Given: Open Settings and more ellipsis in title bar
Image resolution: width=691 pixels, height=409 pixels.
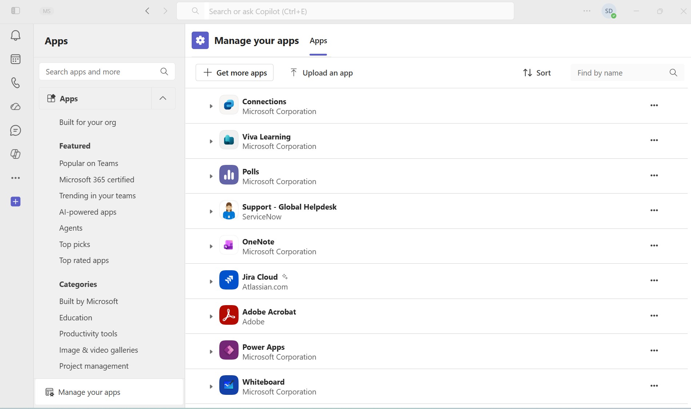Looking at the screenshot, I should [587, 11].
